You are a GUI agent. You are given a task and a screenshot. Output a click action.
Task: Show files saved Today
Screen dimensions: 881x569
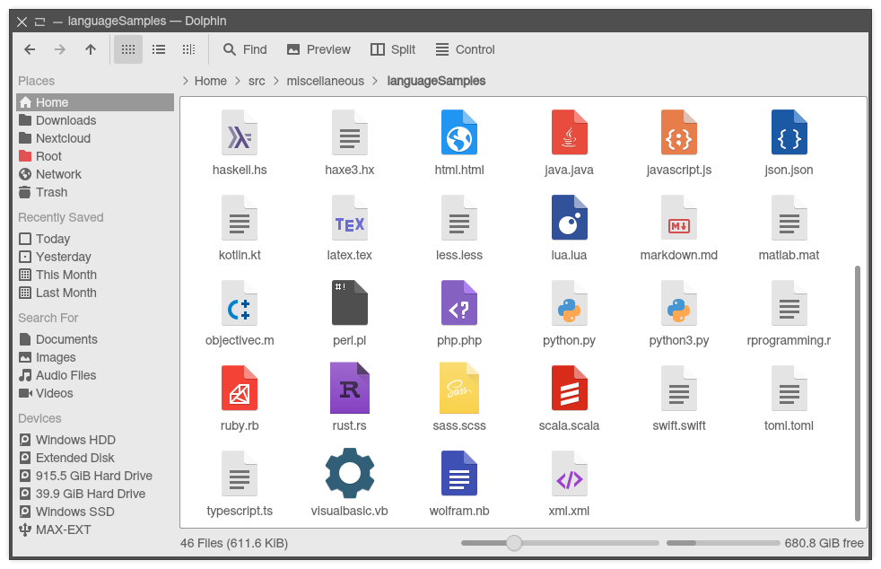(x=95, y=239)
